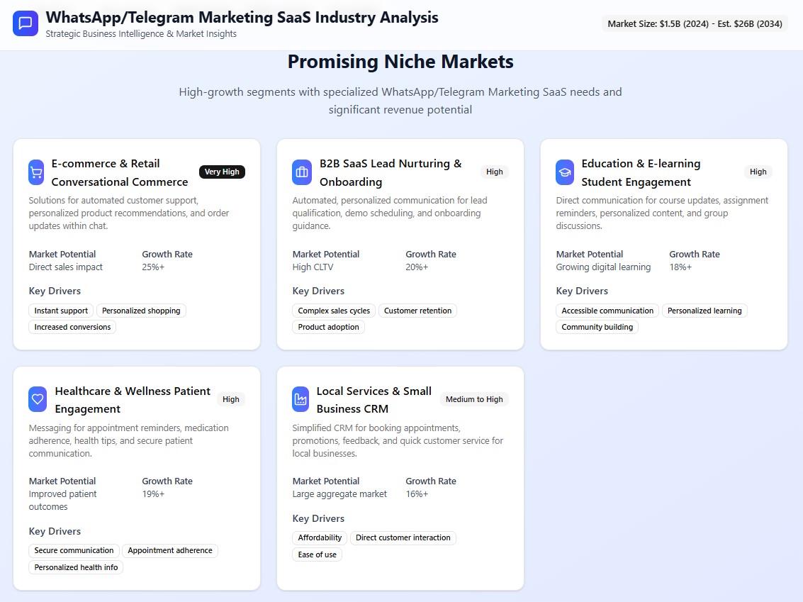Select the Instant support tag

[x=61, y=311]
